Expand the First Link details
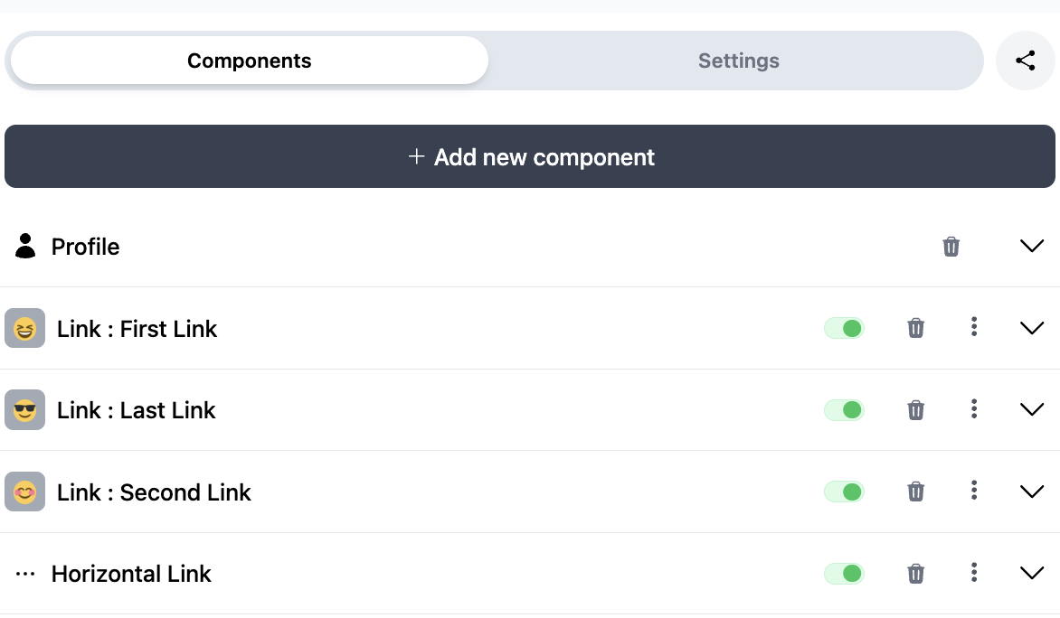1060x618 pixels. click(1032, 328)
